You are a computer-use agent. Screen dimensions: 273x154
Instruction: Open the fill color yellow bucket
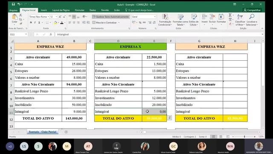pos(55,23)
